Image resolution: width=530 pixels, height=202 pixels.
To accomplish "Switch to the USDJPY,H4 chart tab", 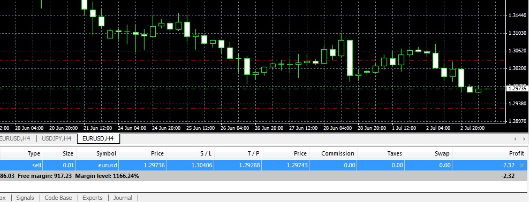I will click(x=56, y=138).
